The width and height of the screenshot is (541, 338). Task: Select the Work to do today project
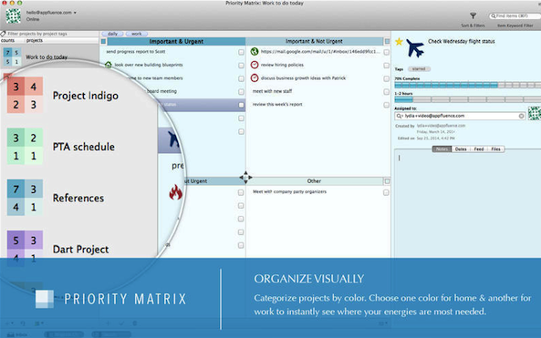47,57
